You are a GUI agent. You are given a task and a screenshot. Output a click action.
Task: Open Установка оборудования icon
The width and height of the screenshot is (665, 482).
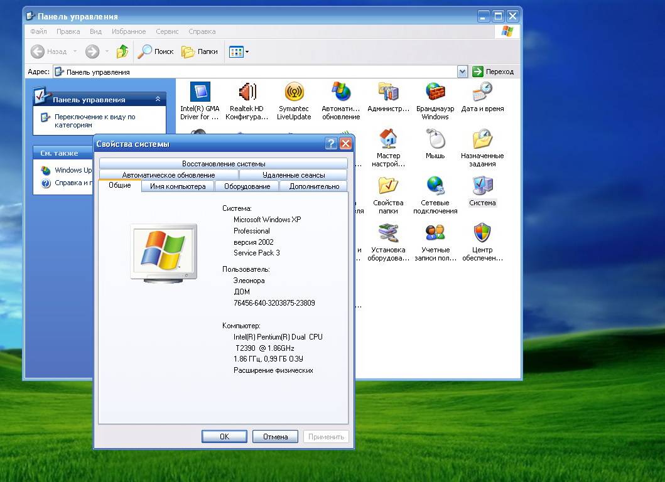[x=389, y=242]
